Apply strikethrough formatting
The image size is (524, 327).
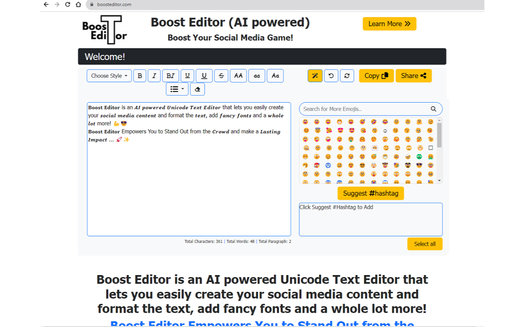221,76
